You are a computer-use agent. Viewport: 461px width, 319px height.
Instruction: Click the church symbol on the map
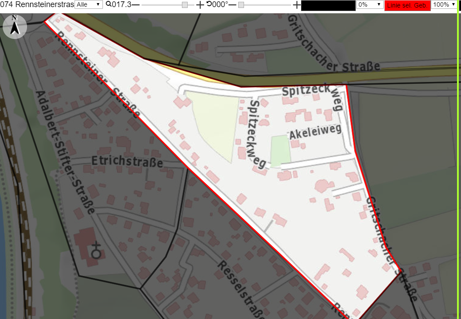click(x=96, y=250)
